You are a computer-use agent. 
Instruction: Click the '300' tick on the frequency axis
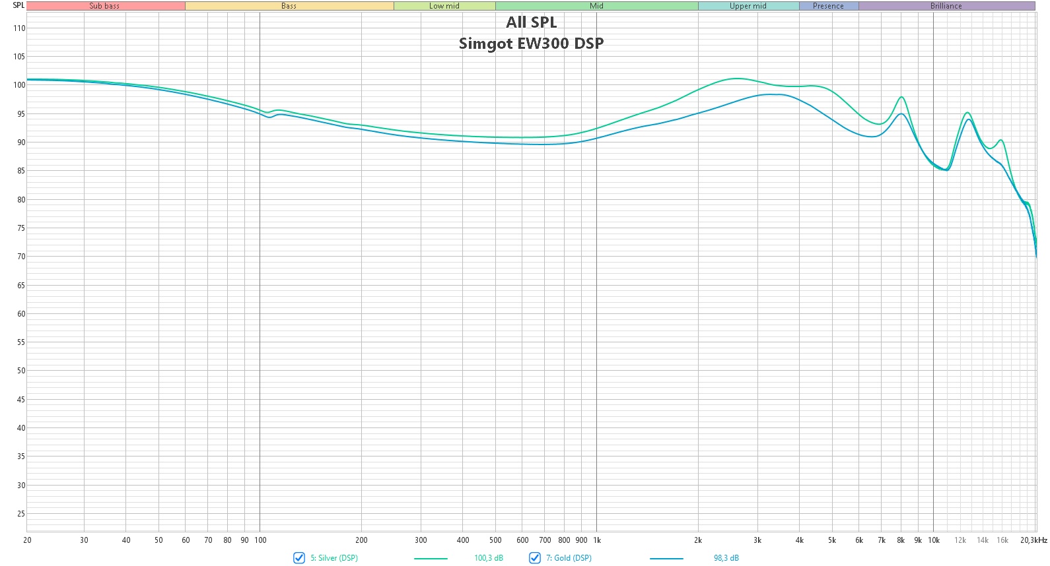click(x=421, y=540)
